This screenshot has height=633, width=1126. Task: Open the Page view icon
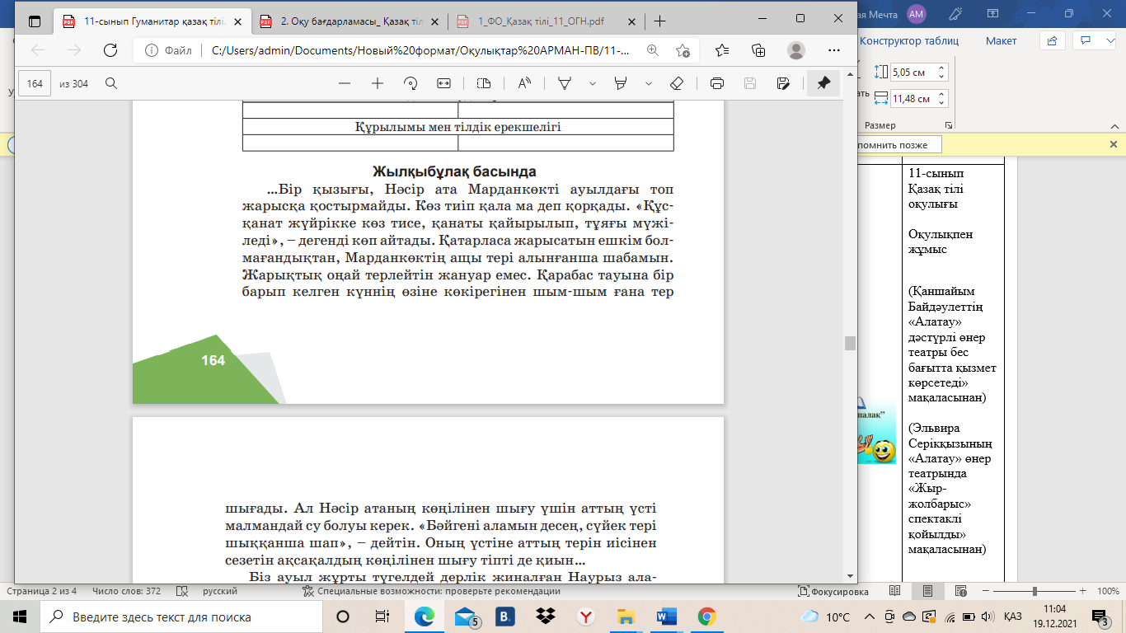(x=484, y=83)
